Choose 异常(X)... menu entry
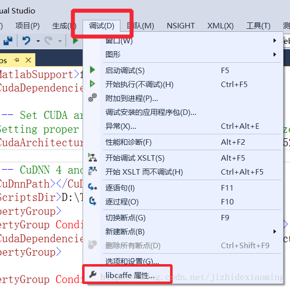 point(183,126)
